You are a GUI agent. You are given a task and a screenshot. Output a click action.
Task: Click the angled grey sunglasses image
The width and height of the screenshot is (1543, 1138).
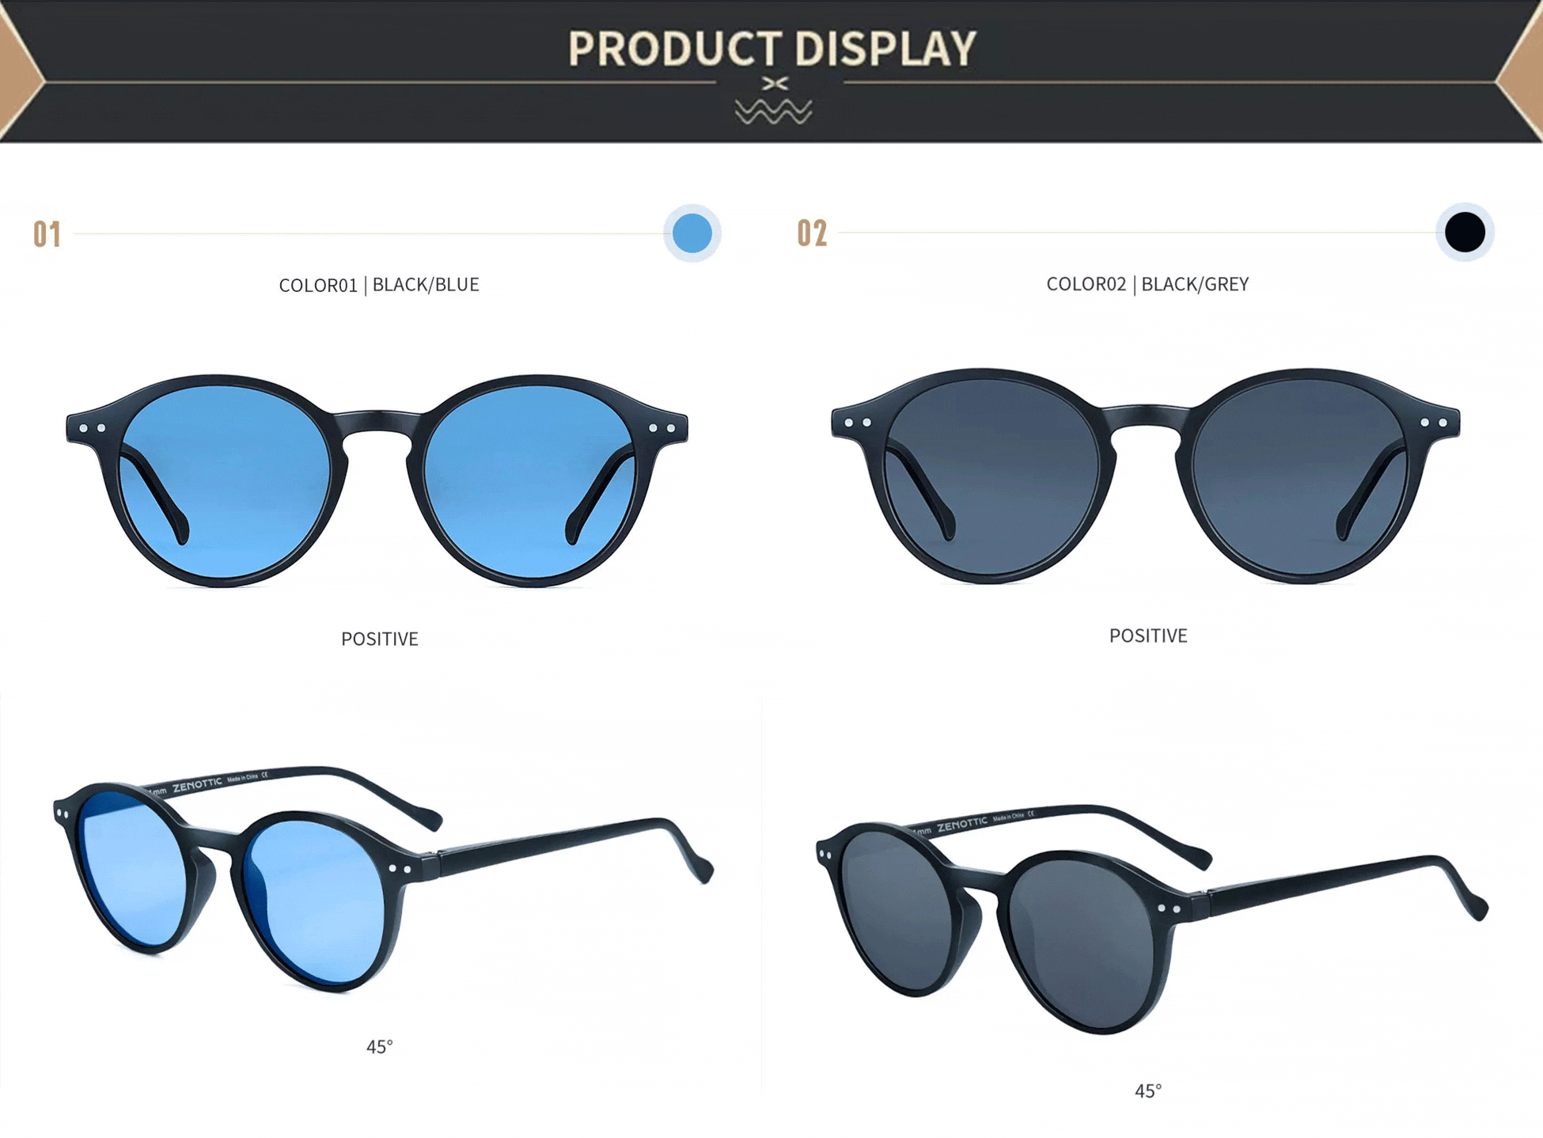[x=1152, y=920]
